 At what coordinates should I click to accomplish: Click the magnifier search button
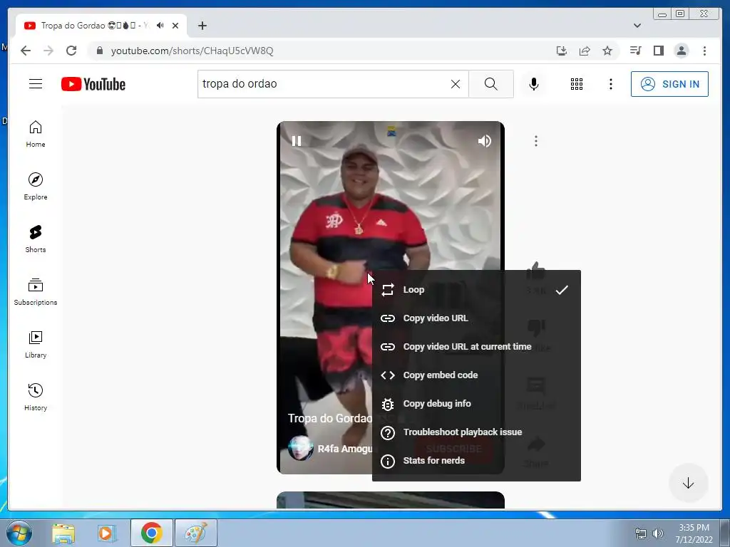[x=490, y=84]
